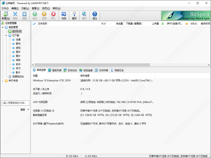Image resolution: width=211 pixels, height=158 pixels.
Task: Open the 资源回收站 recycle bin
Action: pos(16,77)
